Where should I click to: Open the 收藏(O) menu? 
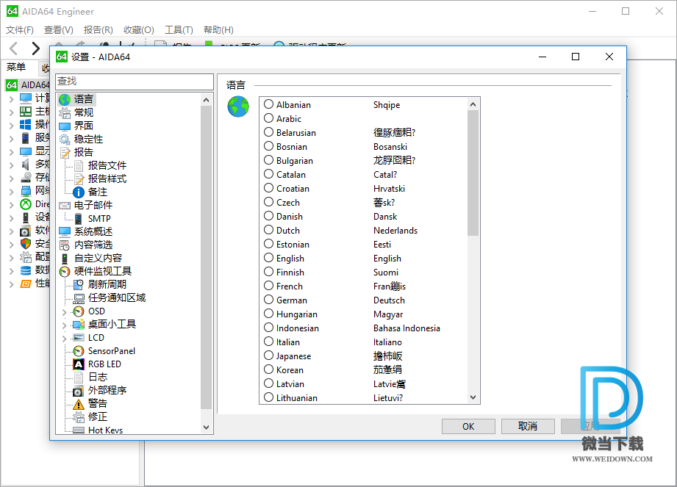click(x=139, y=30)
